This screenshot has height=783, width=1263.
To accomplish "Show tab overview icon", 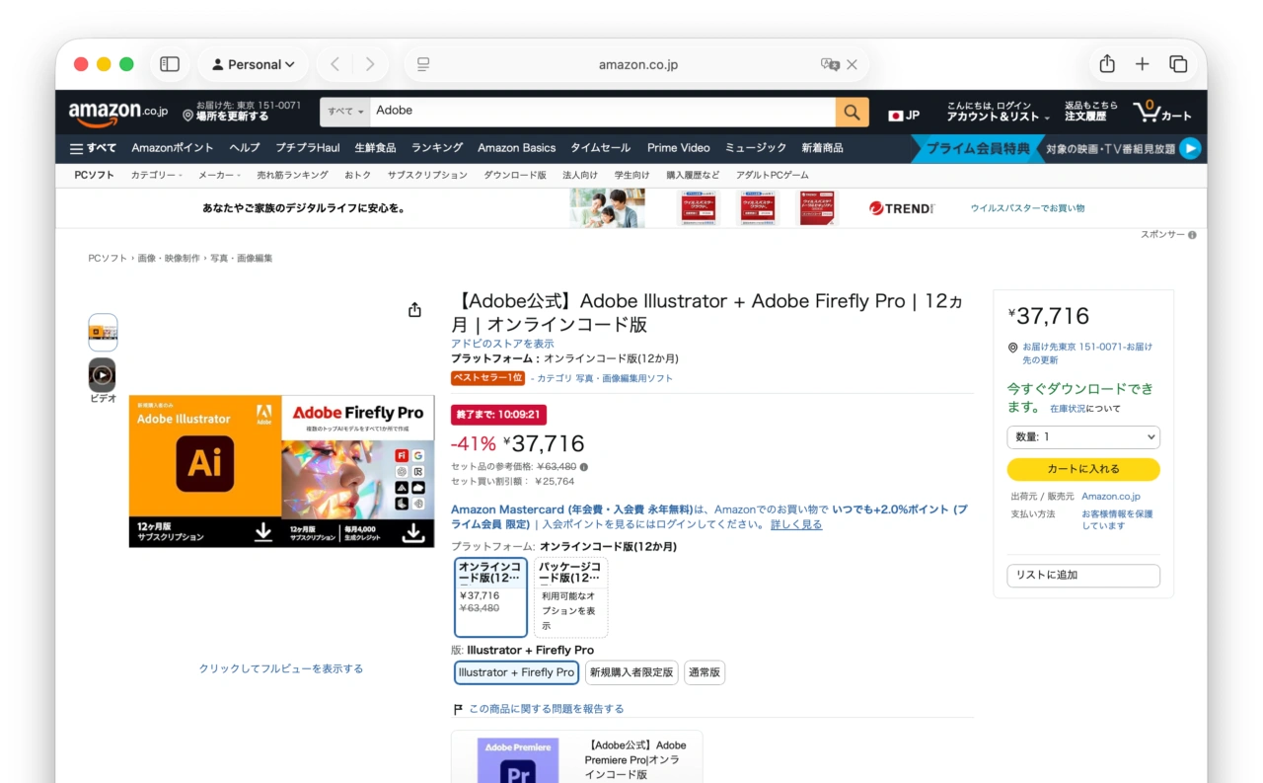I will tap(1178, 64).
